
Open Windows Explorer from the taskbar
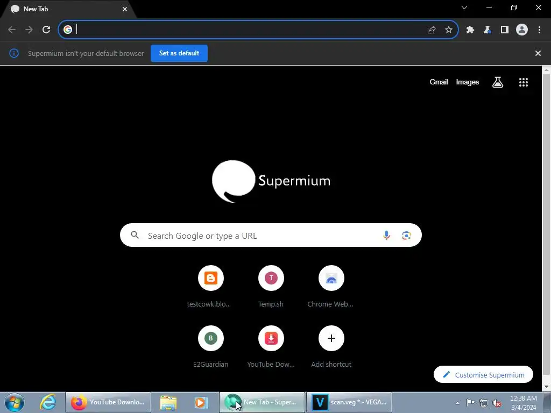pyautogui.click(x=168, y=402)
